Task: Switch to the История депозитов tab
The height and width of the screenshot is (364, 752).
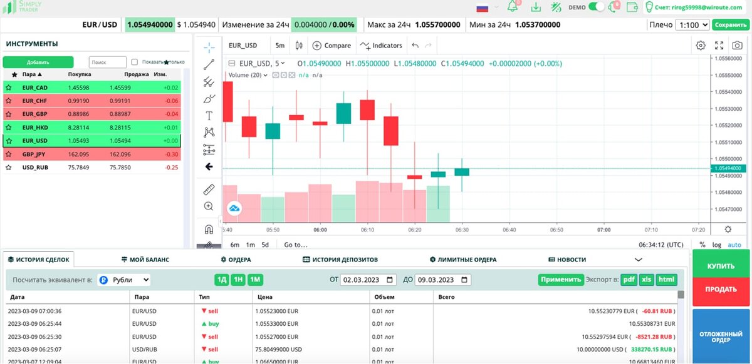Action: (x=340, y=260)
